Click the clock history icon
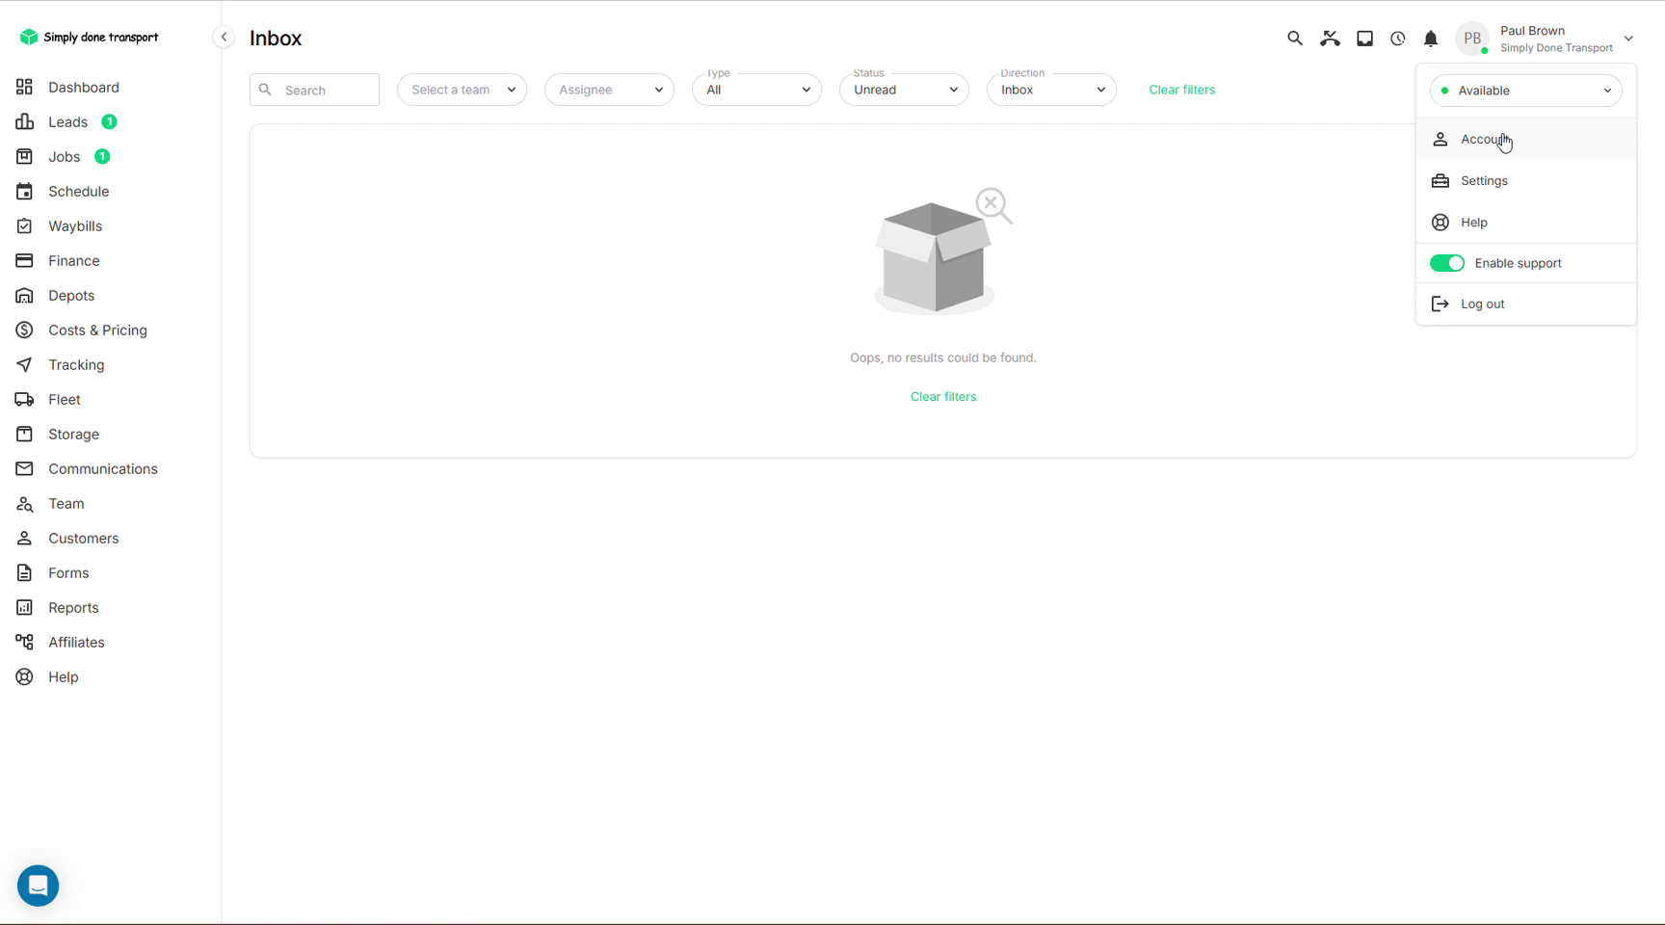1665x925 pixels. click(1398, 39)
